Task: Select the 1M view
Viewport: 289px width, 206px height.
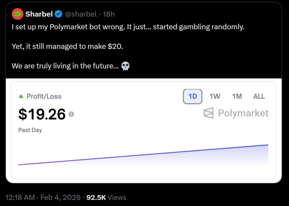Action: click(x=237, y=96)
